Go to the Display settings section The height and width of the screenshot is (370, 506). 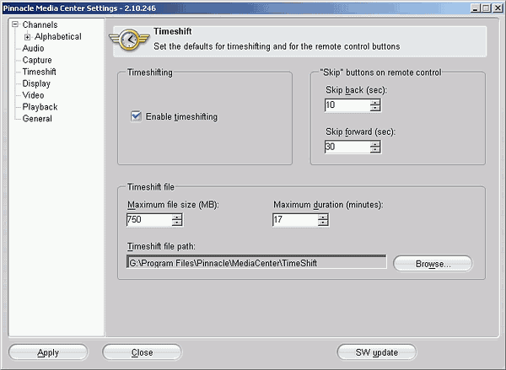36,83
